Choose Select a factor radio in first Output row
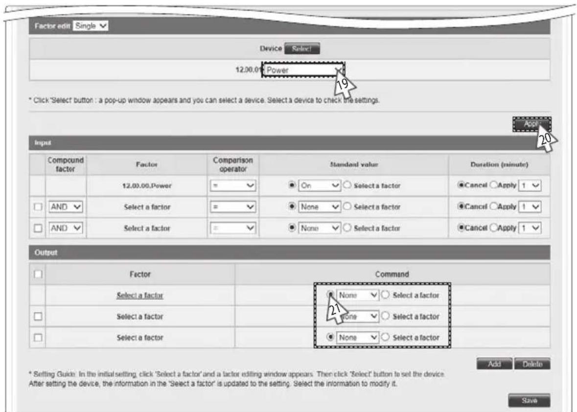Screen dimensions: 577x412 (385, 295)
